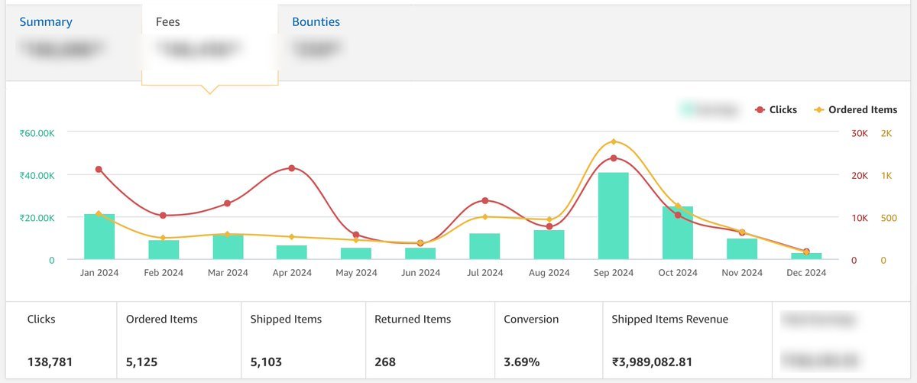Select the Clicks total metric cell
Image resolution: width=917 pixels, height=383 pixels.
61,340
